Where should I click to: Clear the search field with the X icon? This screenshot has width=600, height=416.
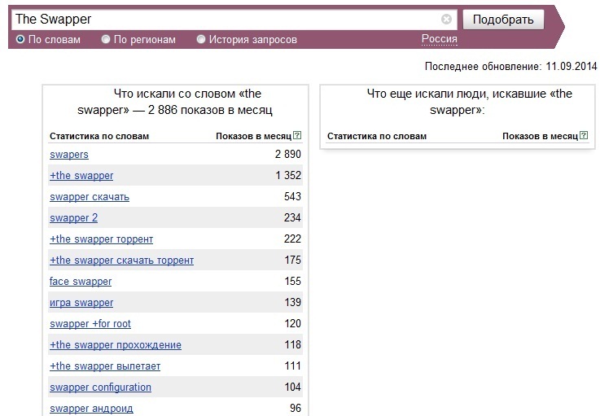[x=446, y=20]
